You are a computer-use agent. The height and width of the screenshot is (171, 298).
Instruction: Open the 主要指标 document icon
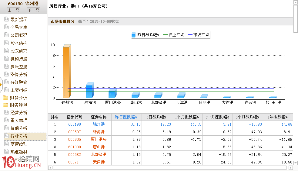coord(6,90)
